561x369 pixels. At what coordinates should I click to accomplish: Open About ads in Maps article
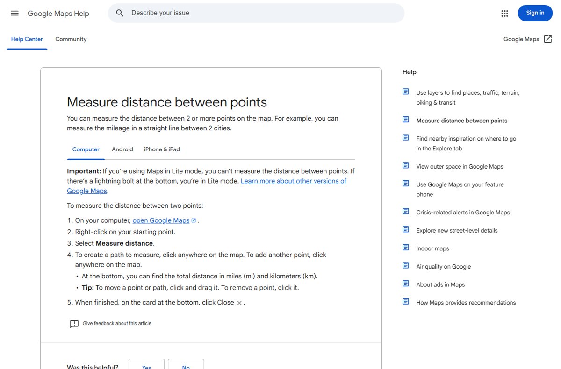441,284
